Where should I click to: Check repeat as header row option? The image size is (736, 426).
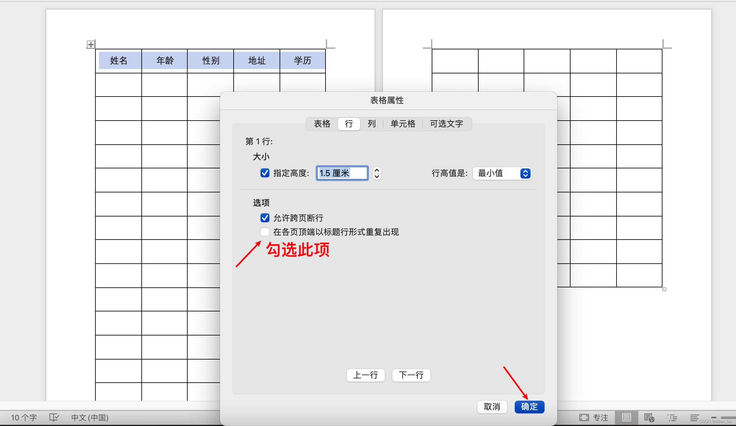tap(265, 232)
